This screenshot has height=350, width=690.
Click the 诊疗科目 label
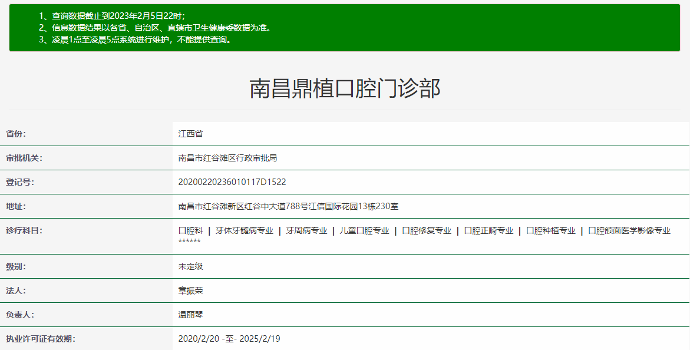coord(24,231)
